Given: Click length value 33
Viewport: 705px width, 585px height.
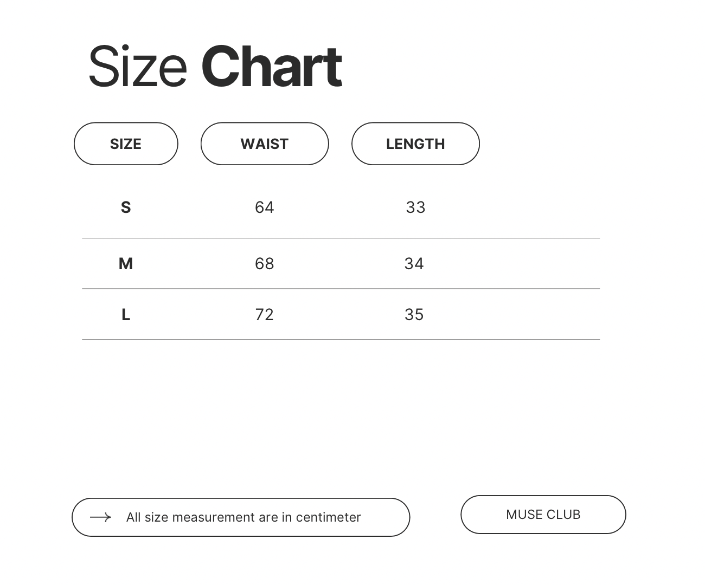Looking at the screenshot, I should (415, 207).
